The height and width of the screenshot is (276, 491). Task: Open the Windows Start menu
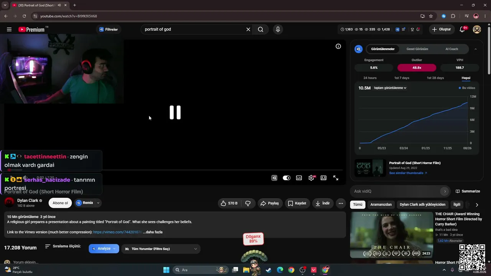click(166, 270)
